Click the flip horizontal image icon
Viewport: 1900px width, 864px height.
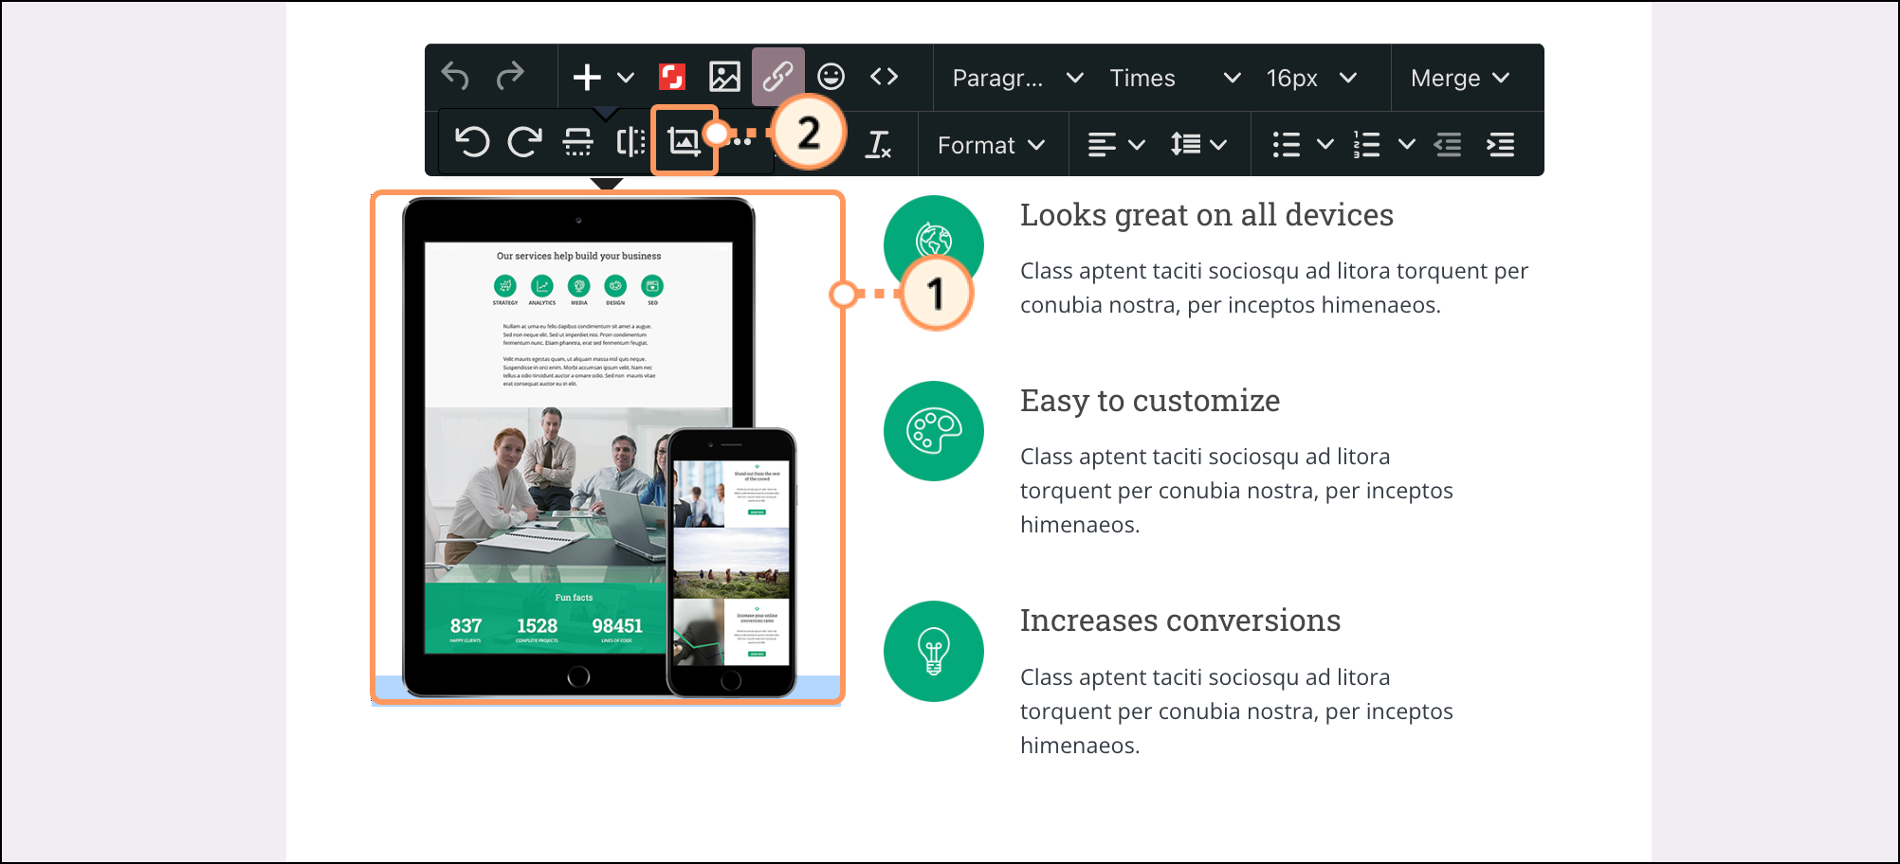coord(630,142)
